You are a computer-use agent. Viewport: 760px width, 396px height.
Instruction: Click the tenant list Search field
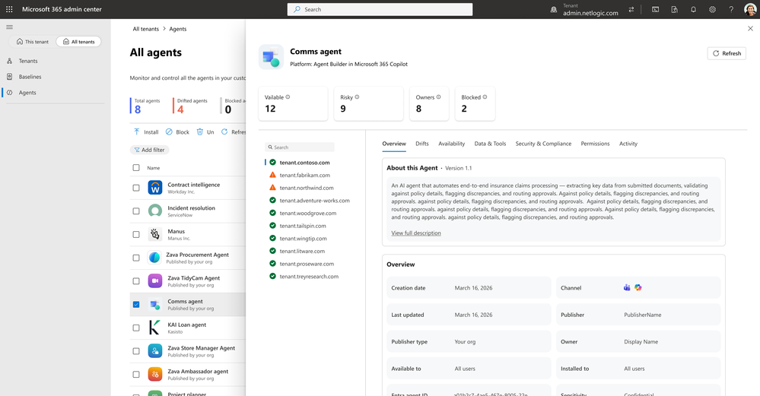[x=300, y=147]
